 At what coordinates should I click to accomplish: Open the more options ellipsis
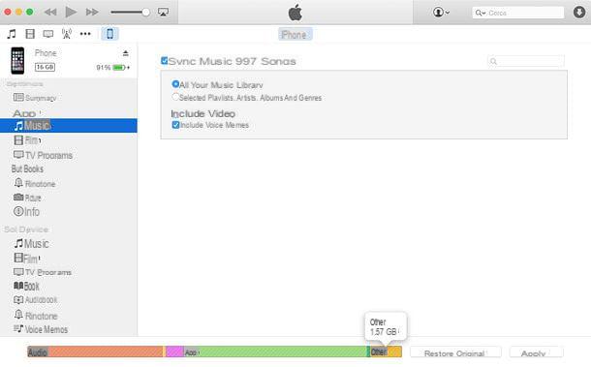pyautogui.click(x=85, y=34)
